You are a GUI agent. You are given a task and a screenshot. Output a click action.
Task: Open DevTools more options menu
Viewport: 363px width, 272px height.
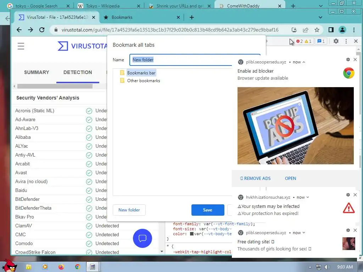[x=346, y=41]
